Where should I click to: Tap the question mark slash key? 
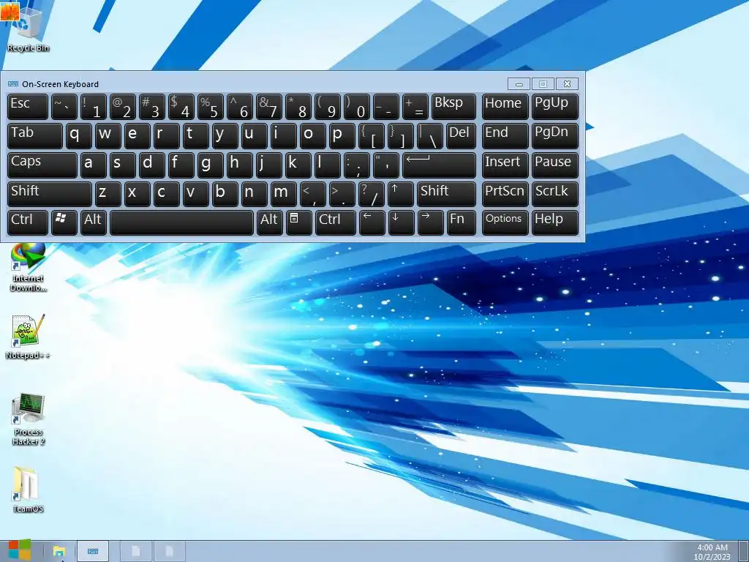tap(371, 193)
